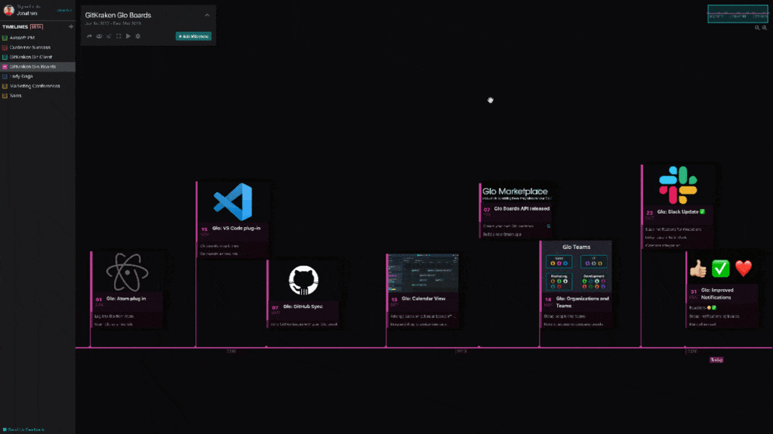Click the pink Glo Boards color icon
This screenshot has height=434, width=773.
tap(5, 66)
